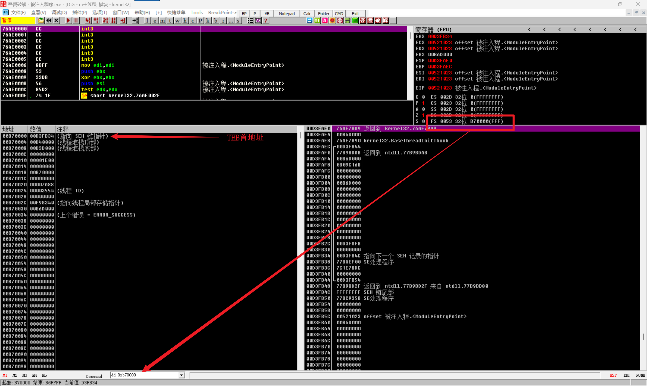Click the Step into toolbar icon
647x386 pixels.
click(x=88, y=20)
